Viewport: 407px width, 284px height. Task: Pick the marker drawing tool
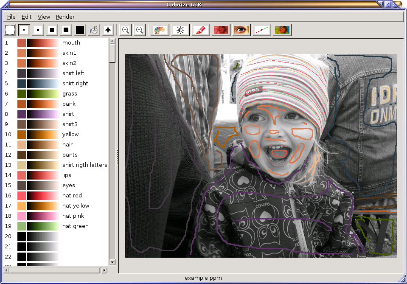[200, 30]
